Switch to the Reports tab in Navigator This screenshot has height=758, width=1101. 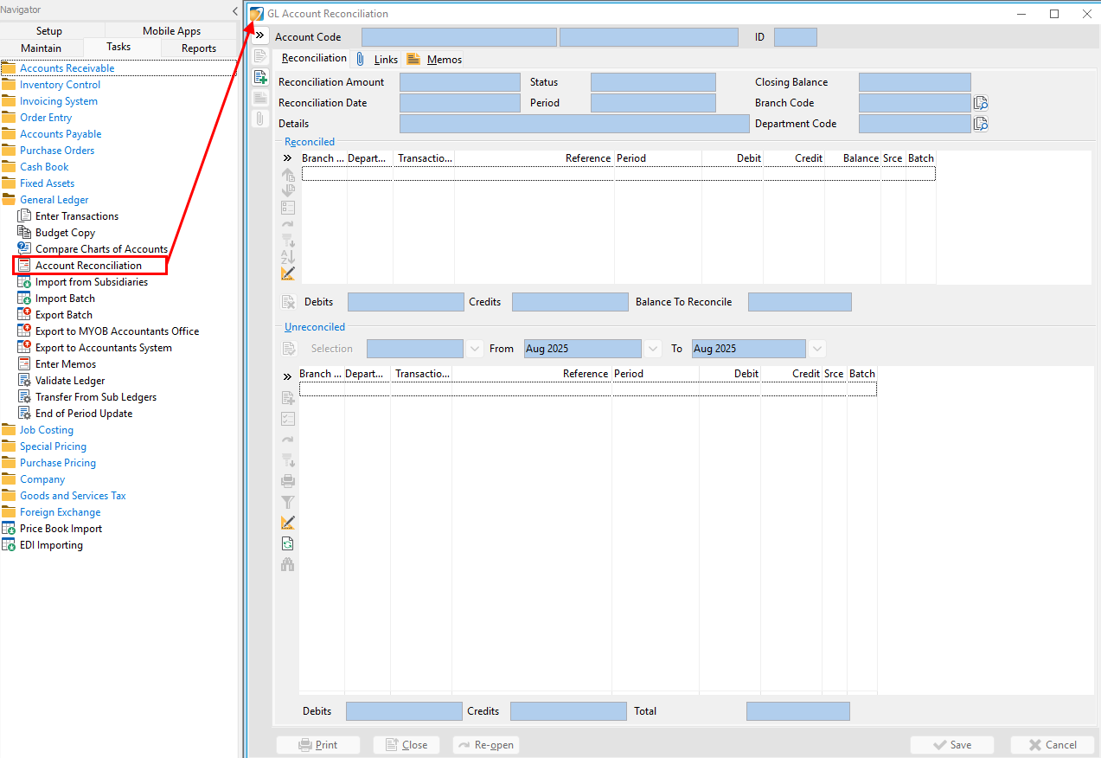(199, 48)
